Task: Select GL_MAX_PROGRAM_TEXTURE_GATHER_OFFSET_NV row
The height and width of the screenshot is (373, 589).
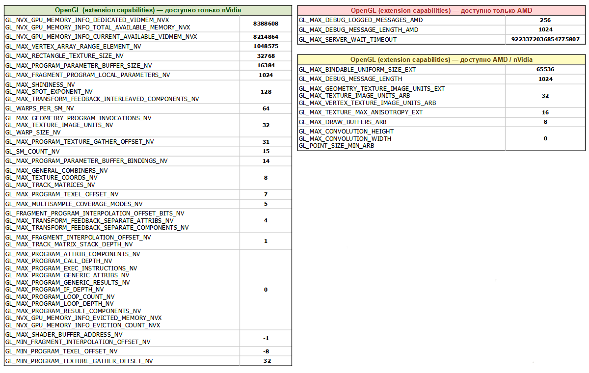Action: pos(148,142)
